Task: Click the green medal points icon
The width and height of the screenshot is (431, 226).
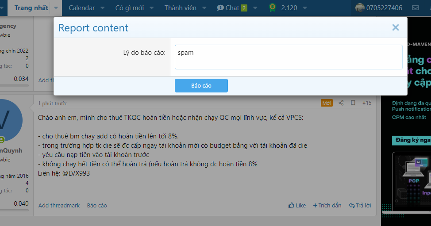Action: click(273, 8)
